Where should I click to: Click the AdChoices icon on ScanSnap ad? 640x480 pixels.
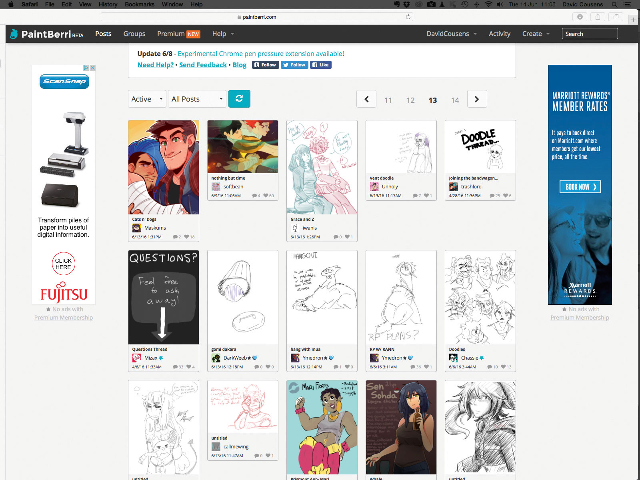pyautogui.click(x=86, y=68)
